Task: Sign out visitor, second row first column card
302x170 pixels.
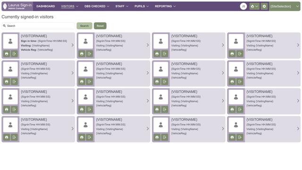Action: click(x=14, y=82)
